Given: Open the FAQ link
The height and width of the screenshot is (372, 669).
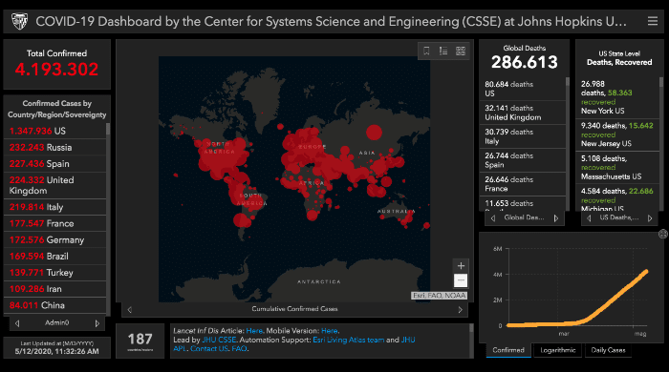Looking at the screenshot, I should point(239,348).
